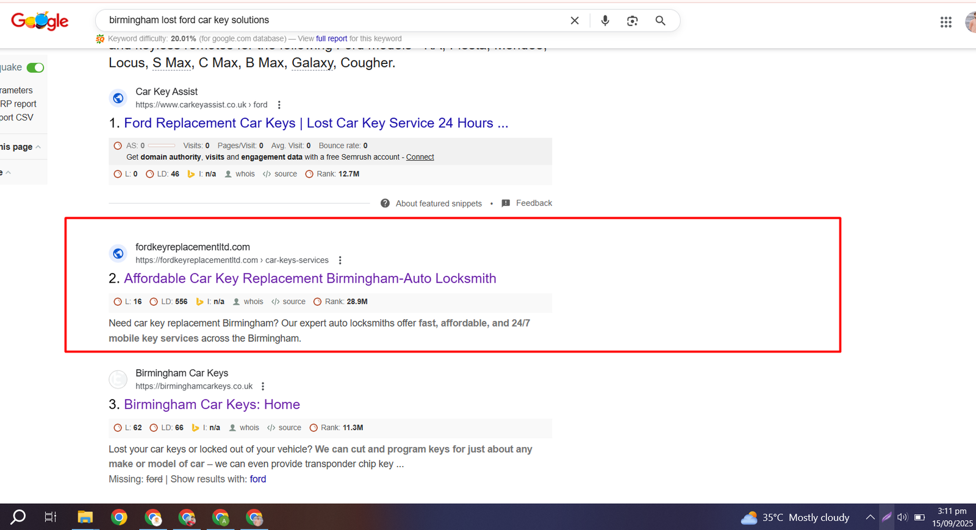Open options menu for Birmingham Car Keys result
The height and width of the screenshot is (530, 976).
[x=263, y=386]
